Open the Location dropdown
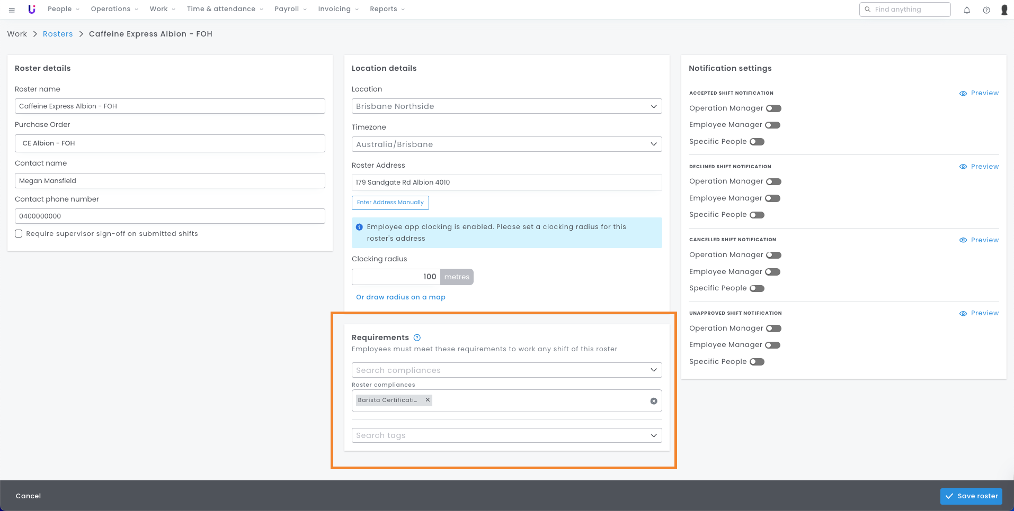 click(x=506, y=106)
